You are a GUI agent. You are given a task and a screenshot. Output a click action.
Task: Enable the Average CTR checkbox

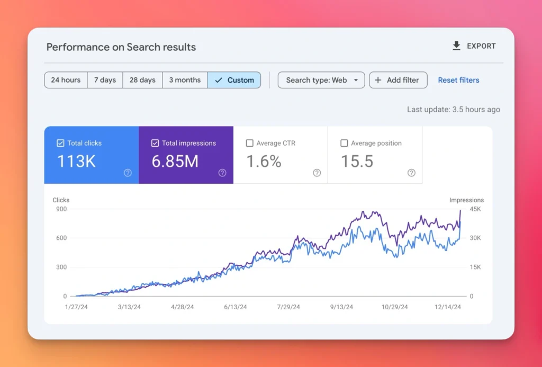250,143
